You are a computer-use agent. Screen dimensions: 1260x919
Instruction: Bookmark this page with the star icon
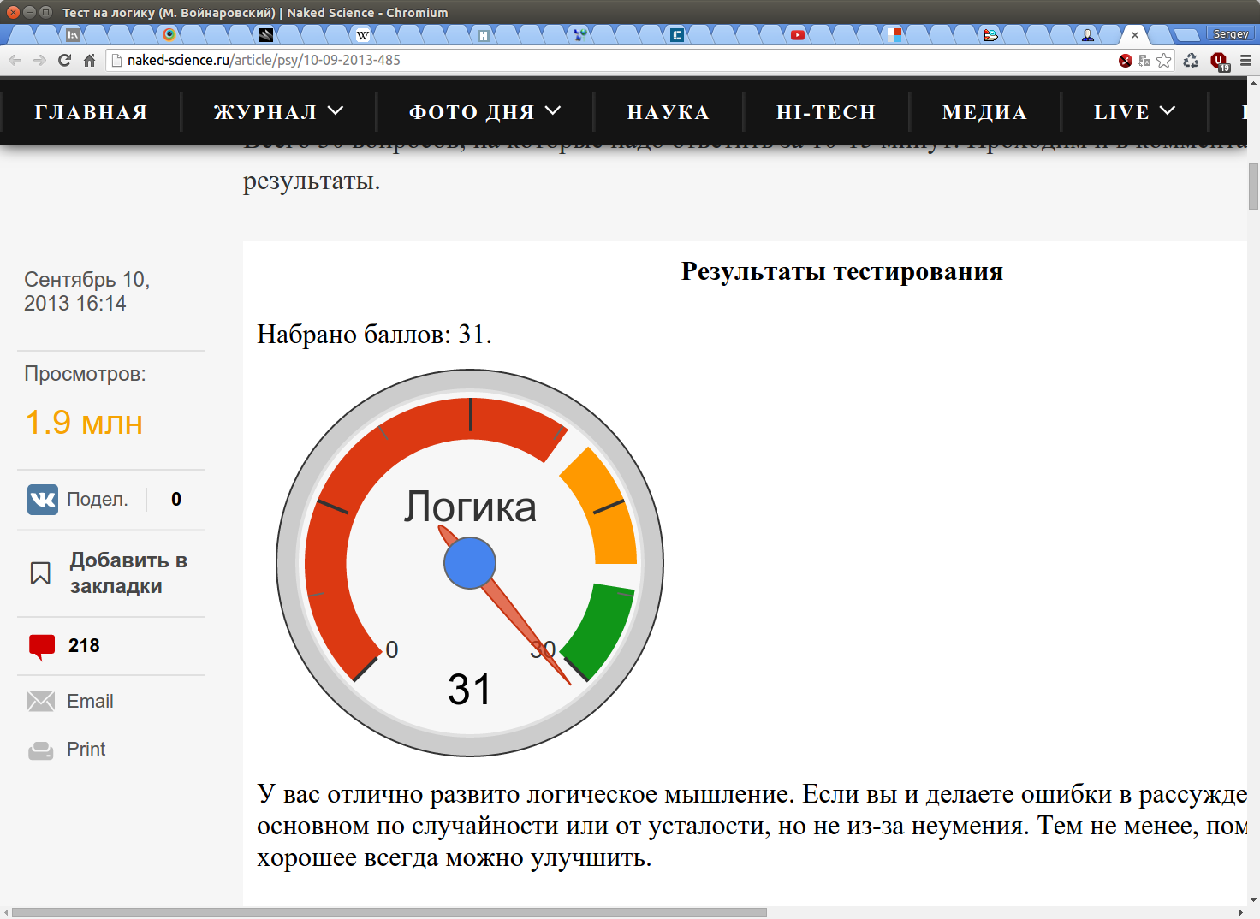[x=1163, y=60]
